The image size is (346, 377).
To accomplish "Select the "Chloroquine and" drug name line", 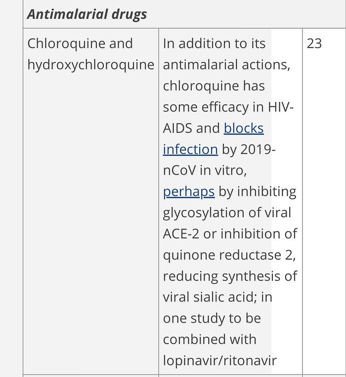I will (x=80, y=44).
